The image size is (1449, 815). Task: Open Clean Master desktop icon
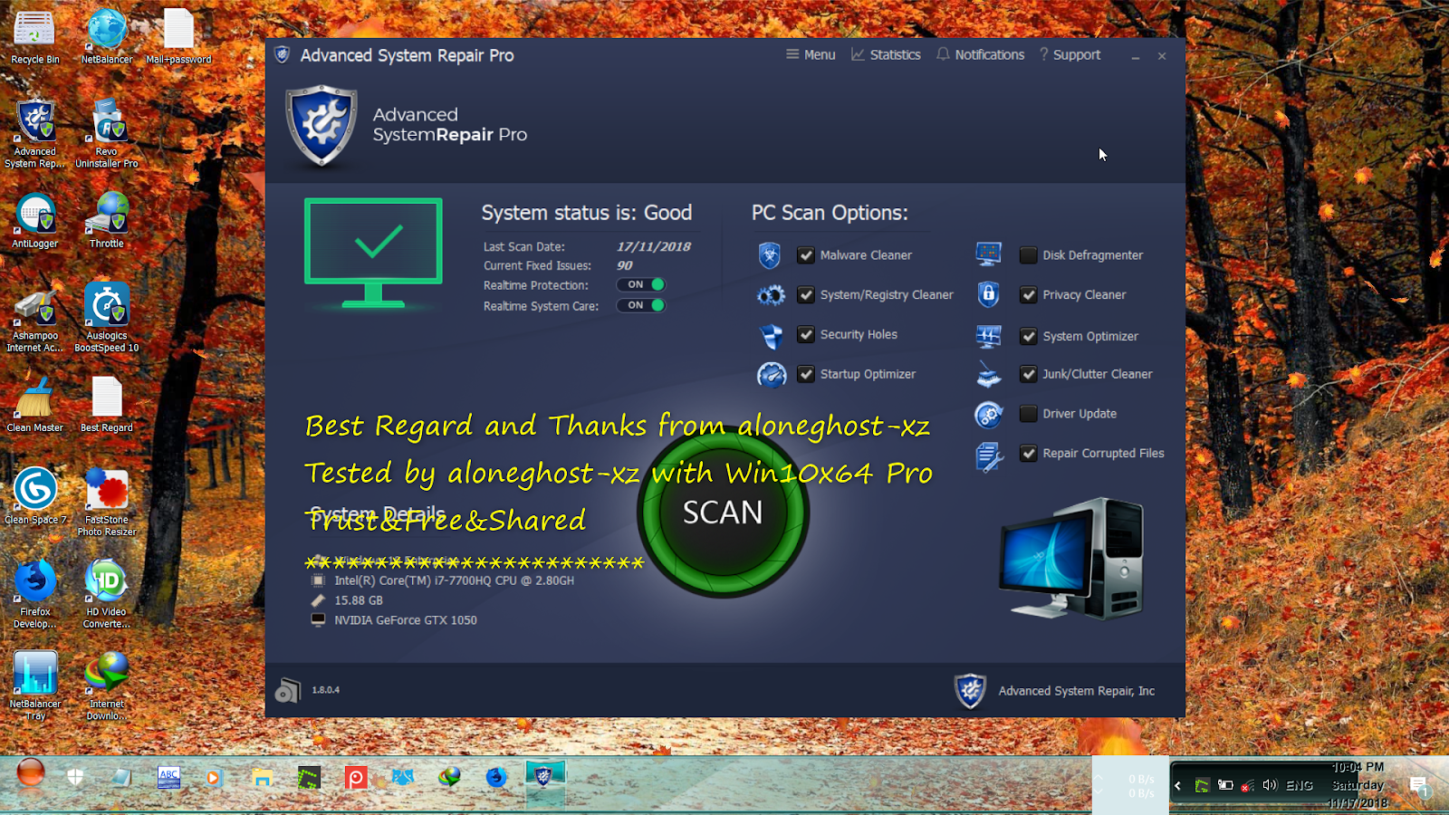[x=35, y=404]
